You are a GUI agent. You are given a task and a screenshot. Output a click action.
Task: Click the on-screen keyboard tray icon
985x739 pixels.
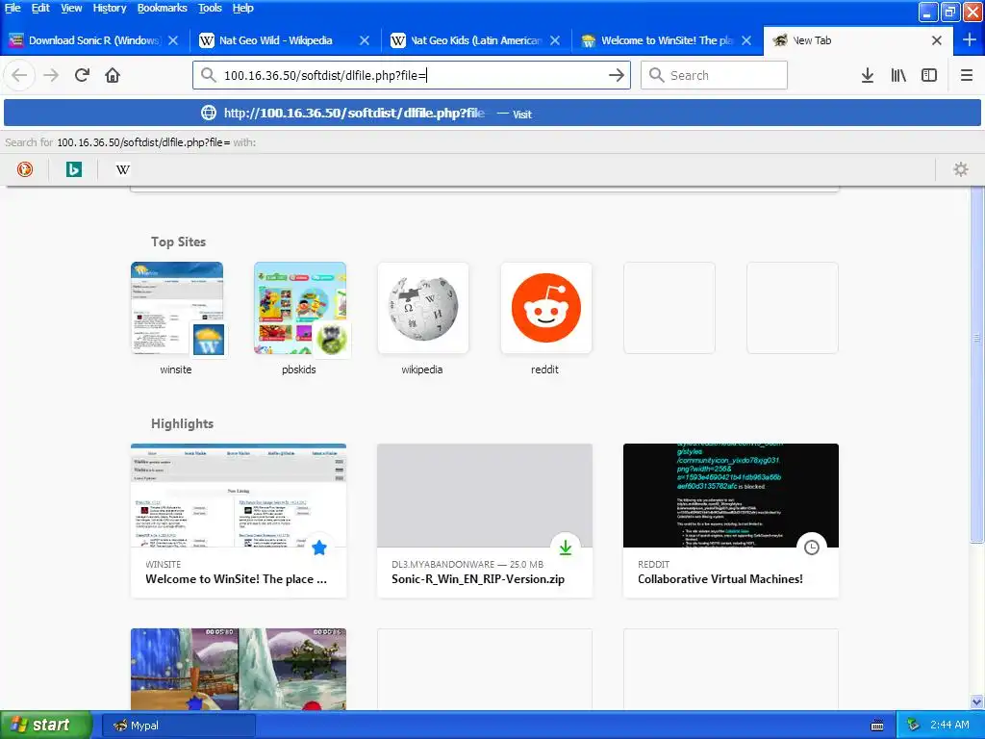(x=877, y=726)
